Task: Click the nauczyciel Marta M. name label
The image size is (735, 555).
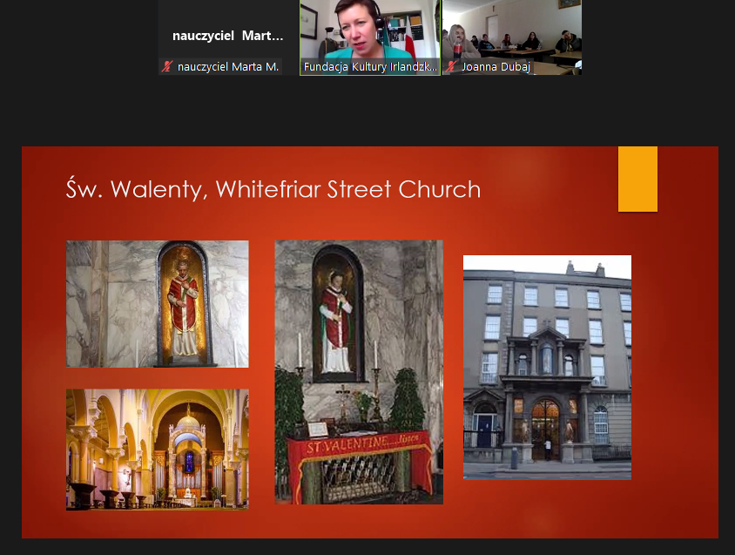Action: coord(227,66)
